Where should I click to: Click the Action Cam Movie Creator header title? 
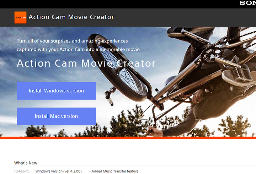tap(71, 17)
